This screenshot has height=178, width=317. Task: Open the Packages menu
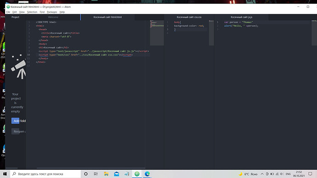point(52,12)
